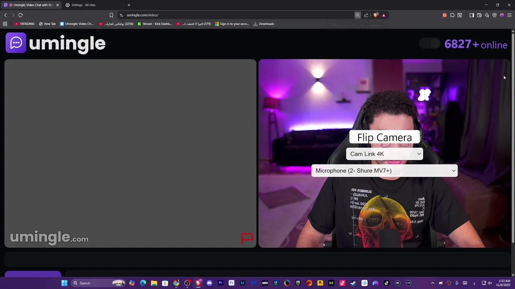Open Leo AI sparkle icon
Image resolution: width=515 pixels, height=289 pixels.
[x=487, y=15]
